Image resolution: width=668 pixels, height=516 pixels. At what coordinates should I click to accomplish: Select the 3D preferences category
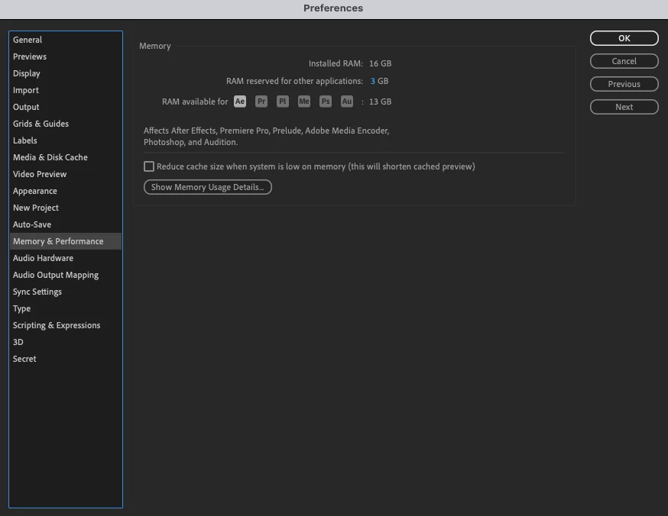click(66, 342)
